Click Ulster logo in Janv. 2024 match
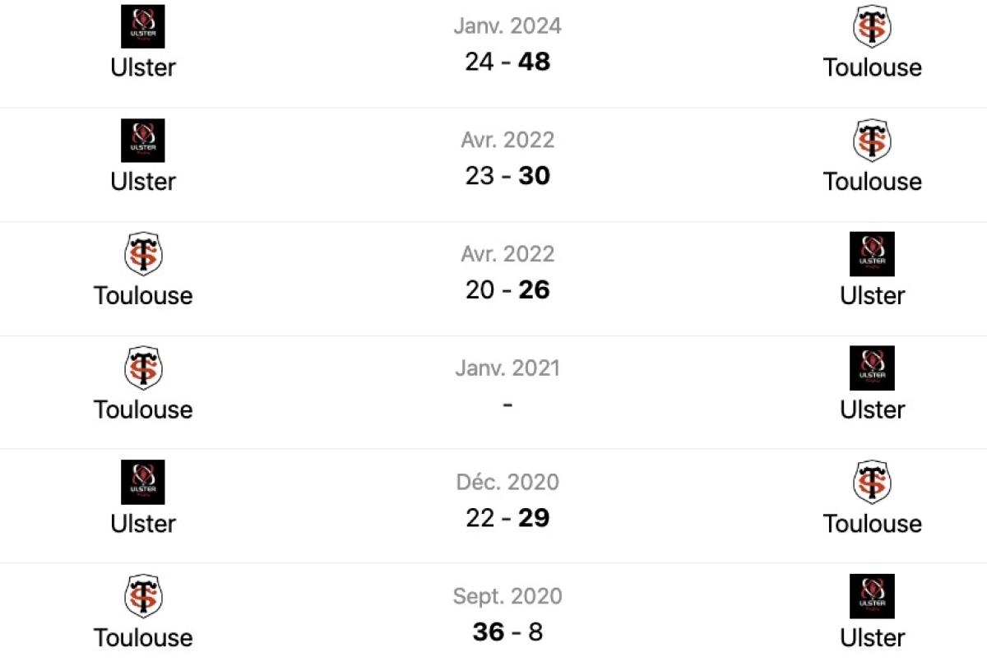The height and width of the screenshot is (666, 987). click(143, 26)
